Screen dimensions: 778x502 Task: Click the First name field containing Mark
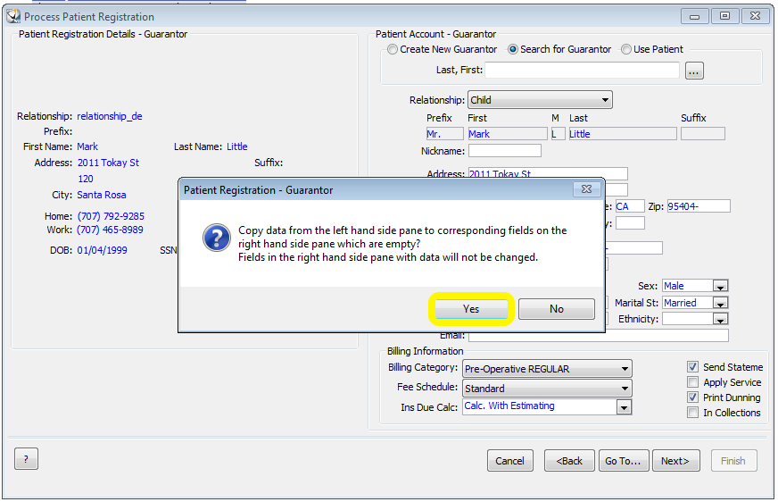[508, 134]
